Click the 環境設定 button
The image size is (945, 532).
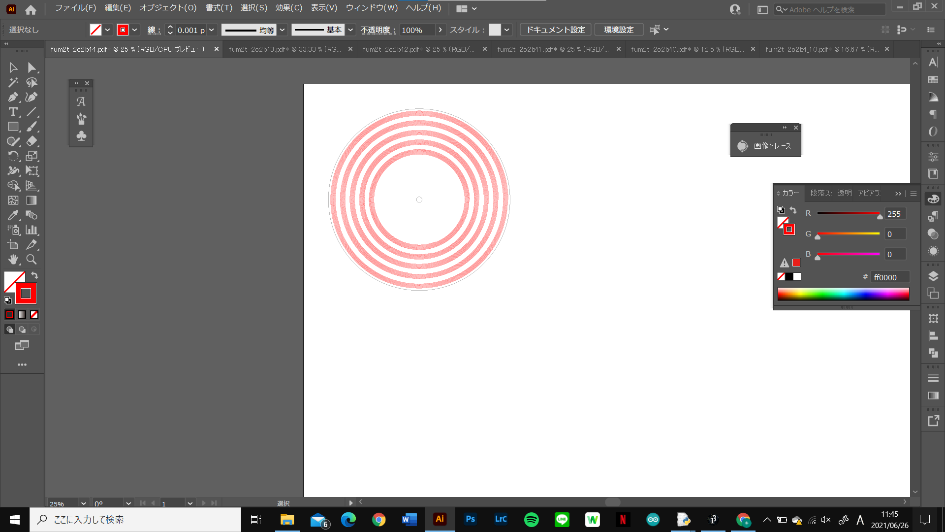click(x=619, y=30)
